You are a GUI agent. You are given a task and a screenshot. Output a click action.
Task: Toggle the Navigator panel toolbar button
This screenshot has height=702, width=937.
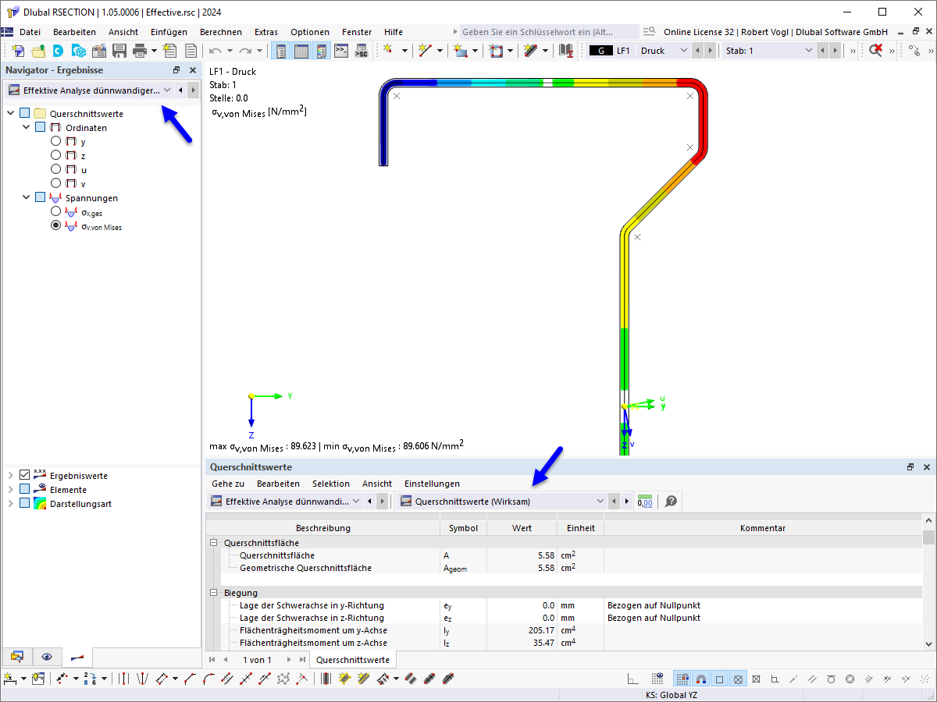pos(281,51)
